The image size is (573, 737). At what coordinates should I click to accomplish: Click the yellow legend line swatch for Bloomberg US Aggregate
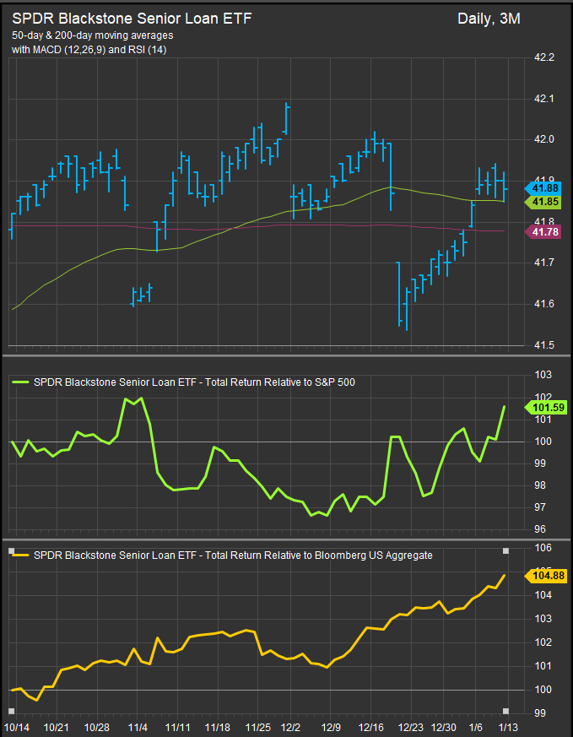coord(20,555)
